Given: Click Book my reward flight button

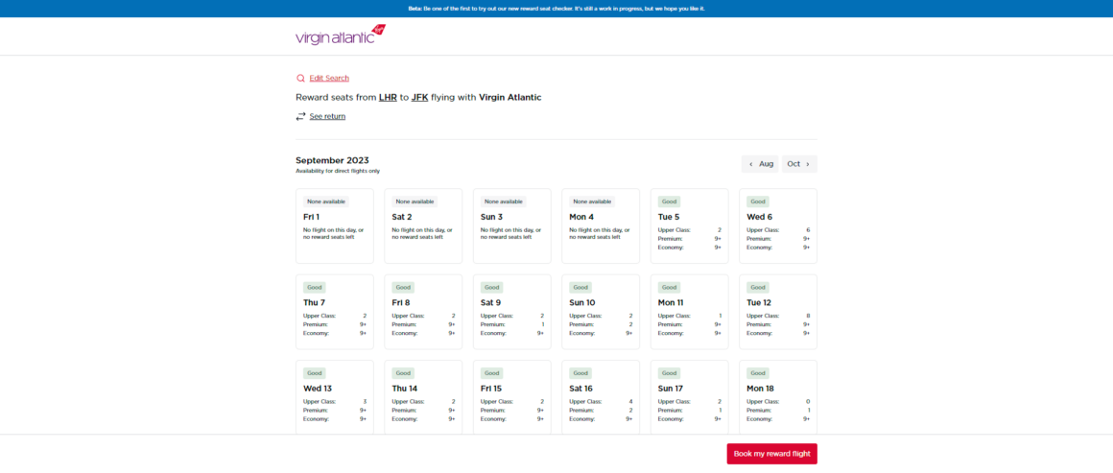Looking at the screenshot, I should tap(771, 454).
